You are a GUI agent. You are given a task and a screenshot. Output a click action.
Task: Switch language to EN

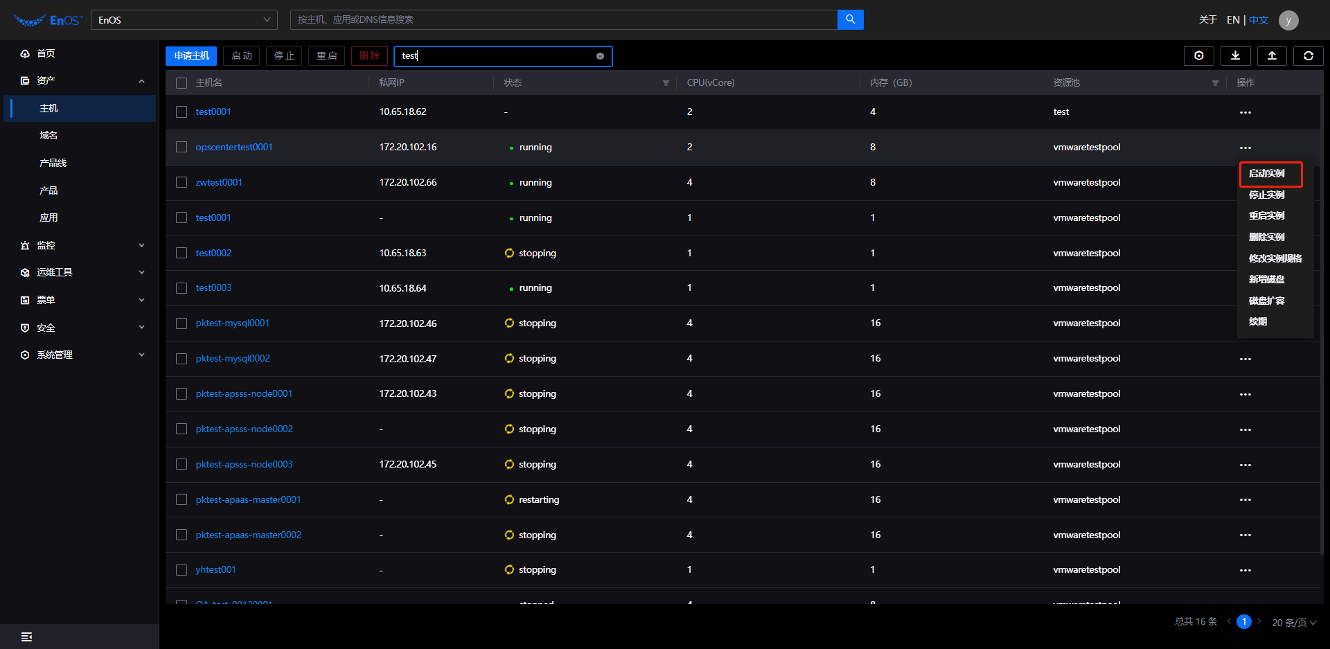tap(1233, 20)
